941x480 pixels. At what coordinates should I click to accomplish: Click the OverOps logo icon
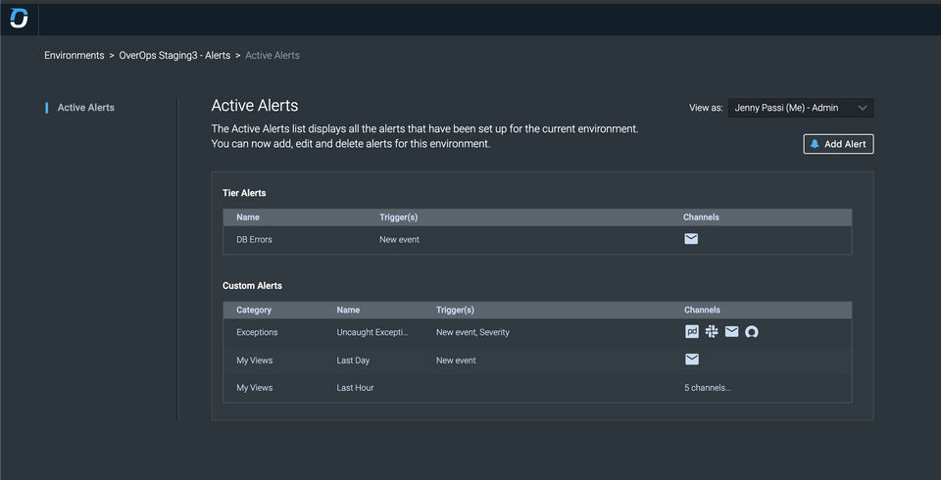19,19
